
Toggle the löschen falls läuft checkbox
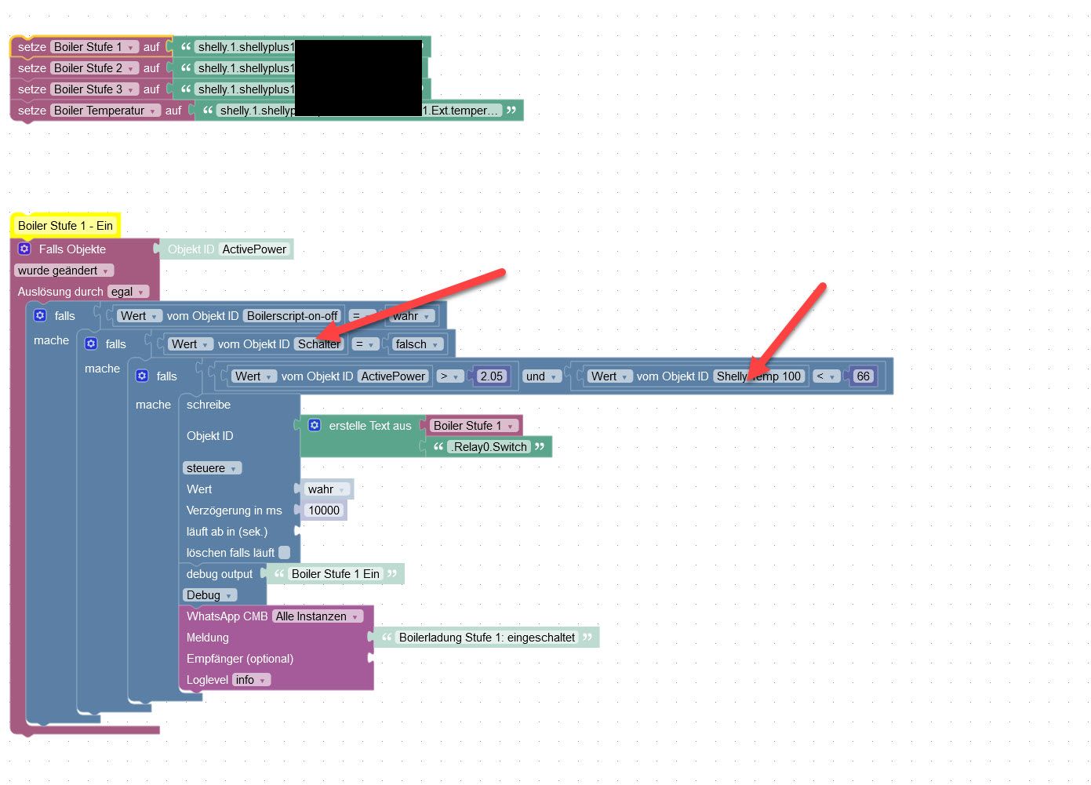point(285,552)
